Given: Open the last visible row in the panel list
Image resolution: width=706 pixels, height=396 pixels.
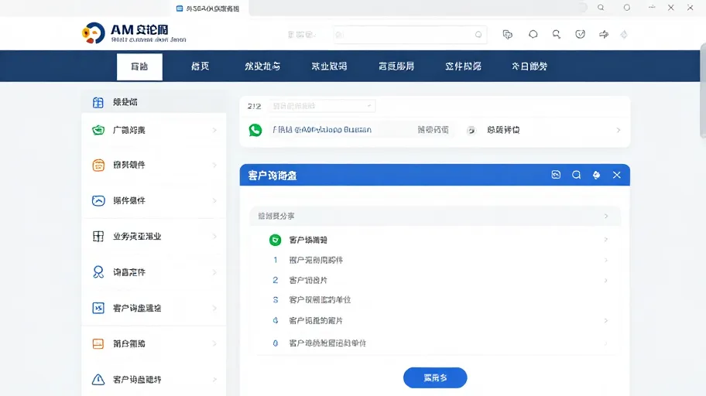Looking at the screenshot, I should pyautogui.click(x=435, y=343).
